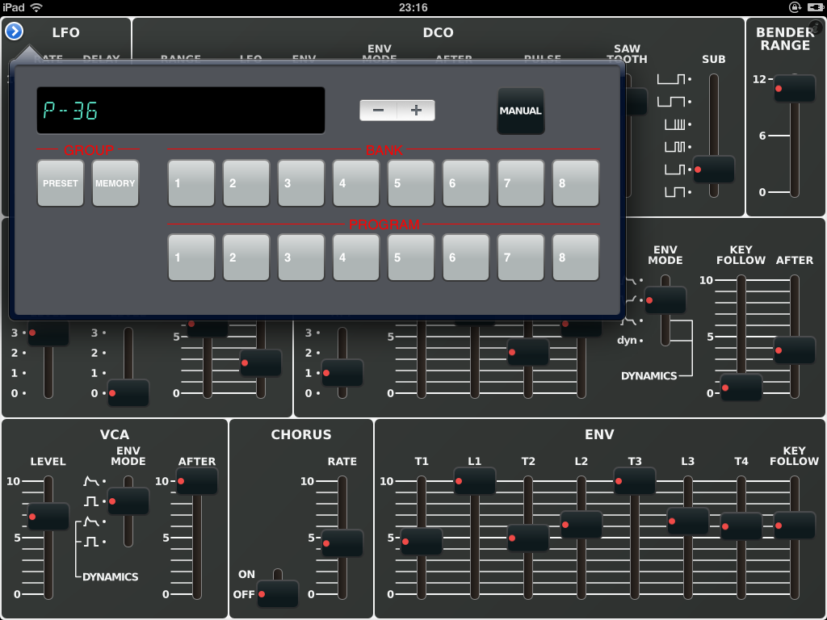Select the PRESET group button
This screenshot has height=620, width=827.
pyautogui.click(x=61, y=183)
